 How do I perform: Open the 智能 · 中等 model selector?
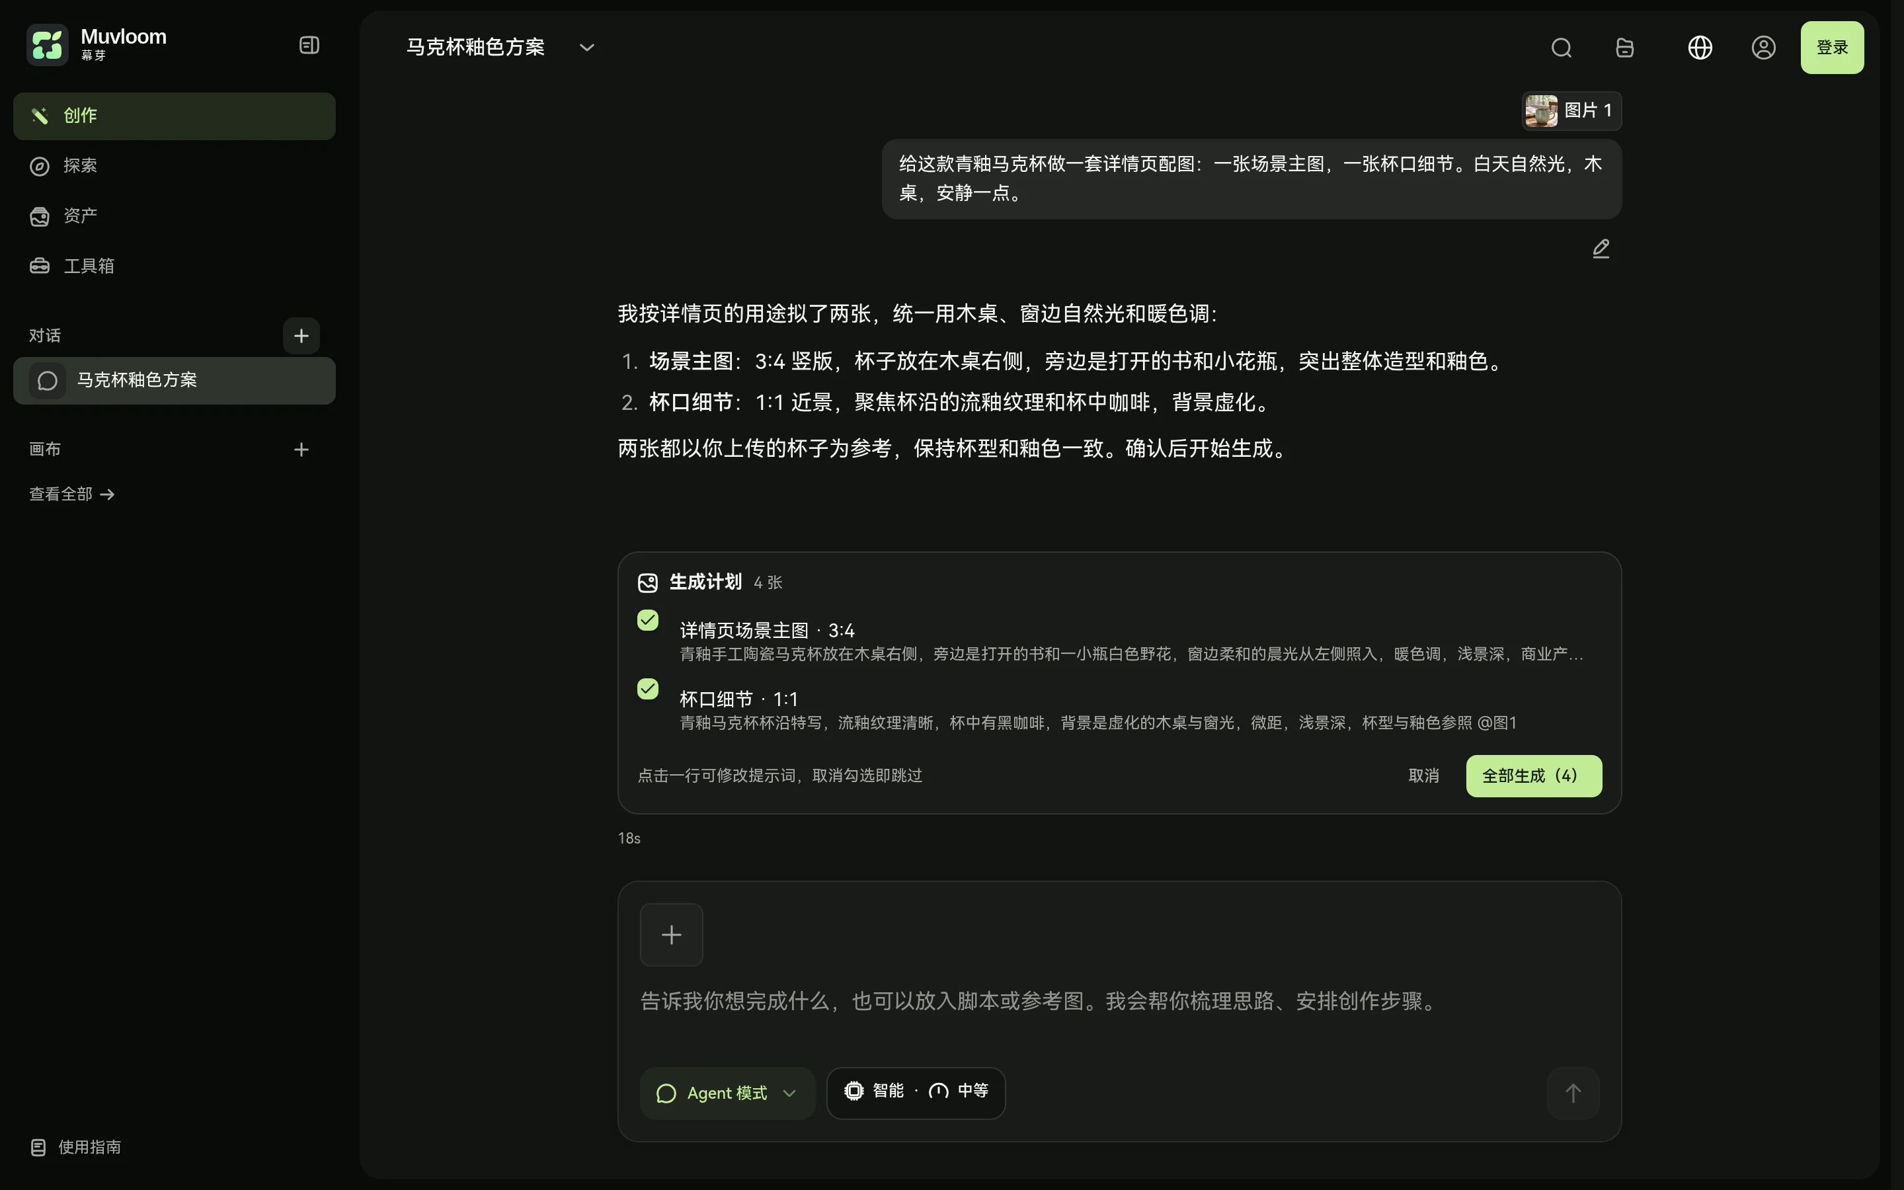(x=916, y=1093)
